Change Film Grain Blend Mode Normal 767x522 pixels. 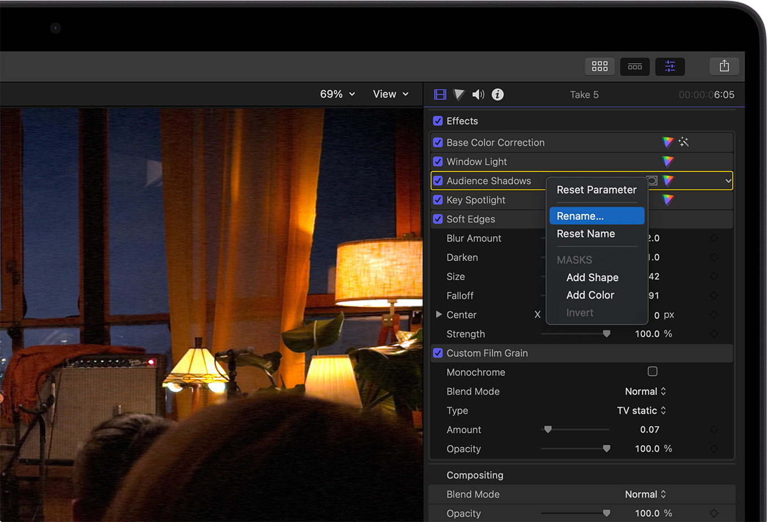pyautogui.click(x=645, y=391)
